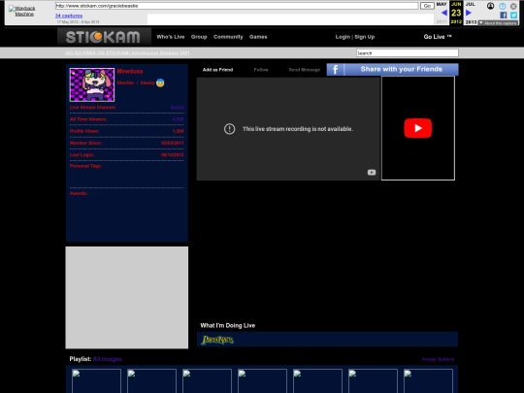Expand the About this capture dropdown
This screenshot has width=524, height=393.
pos(498,22)
